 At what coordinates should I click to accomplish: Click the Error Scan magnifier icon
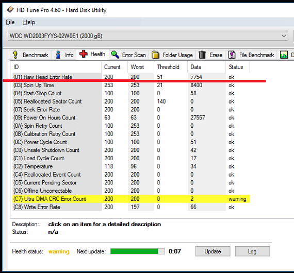[115, 55]
